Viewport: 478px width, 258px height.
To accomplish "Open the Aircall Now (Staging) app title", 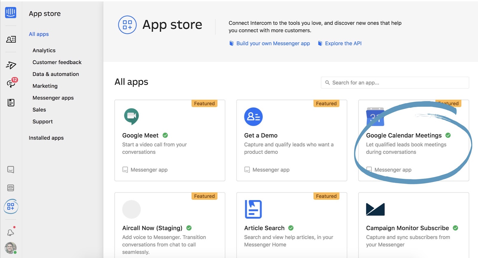I will [152, 228].
